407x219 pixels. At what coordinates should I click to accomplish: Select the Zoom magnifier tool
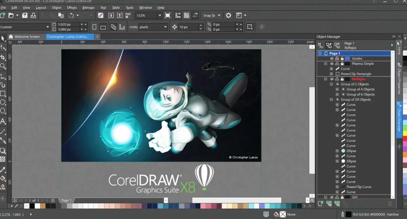(3, 66)
